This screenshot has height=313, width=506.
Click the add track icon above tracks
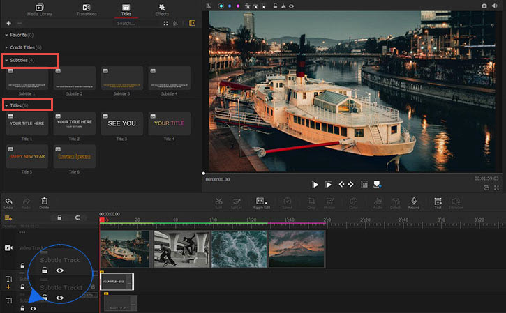[8, 218]
